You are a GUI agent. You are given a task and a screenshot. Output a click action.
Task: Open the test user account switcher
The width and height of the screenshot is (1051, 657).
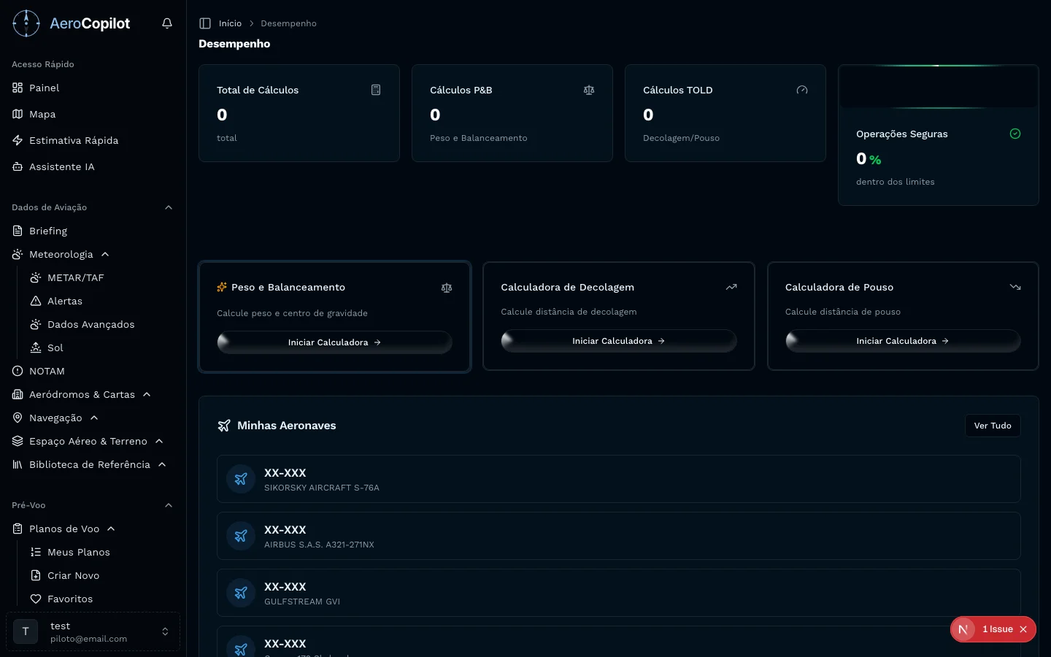tap(165, 631)
